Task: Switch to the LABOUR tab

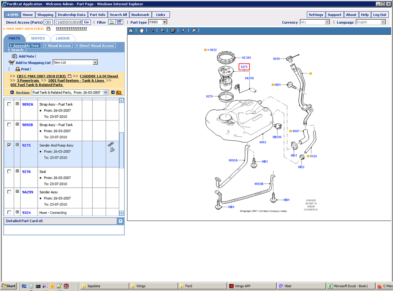Action: click(x=63, y=38)
